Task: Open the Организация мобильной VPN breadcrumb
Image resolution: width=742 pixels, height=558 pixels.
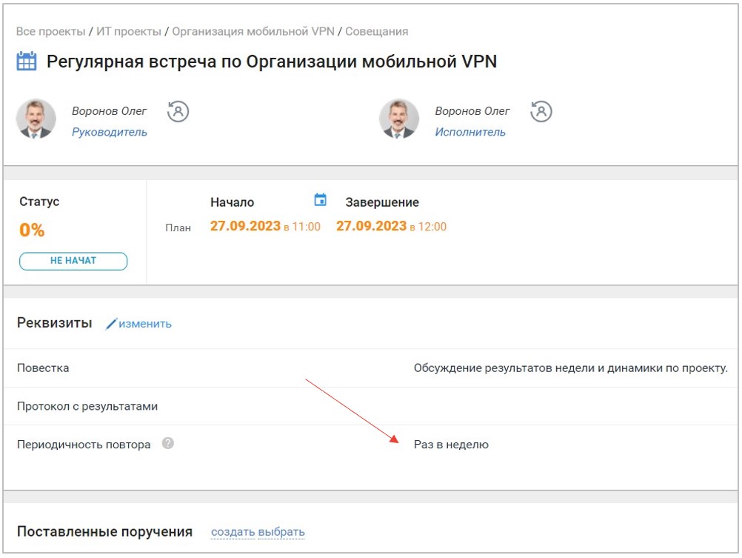Action: 253,32
